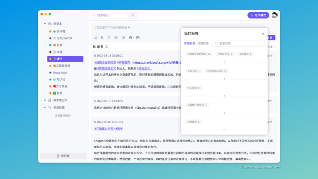The image size is (318, 179).
Task: Toggle underline formatting in the editor toolbar
Action: pyautogui.click(x=109, y=37)
